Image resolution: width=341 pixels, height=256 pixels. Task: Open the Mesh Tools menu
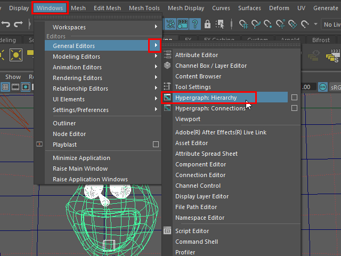click(x=144, y=8)
